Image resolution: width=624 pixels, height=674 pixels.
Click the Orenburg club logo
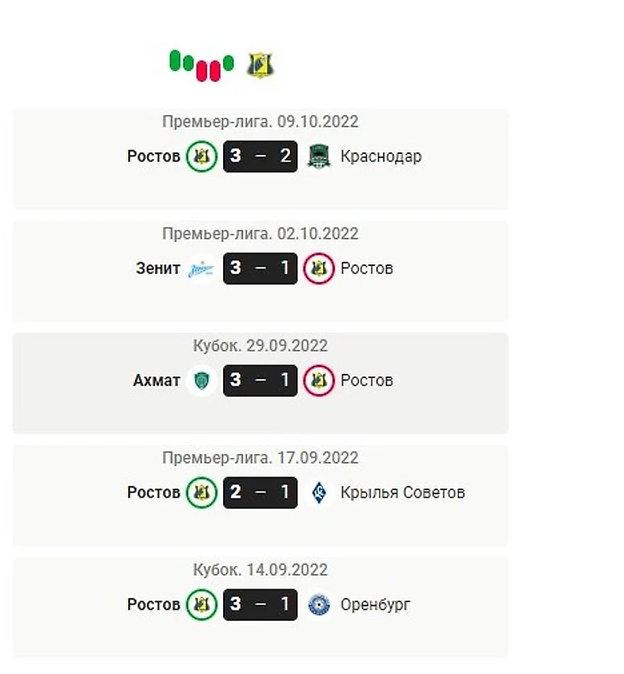click(x=318, y=605)
